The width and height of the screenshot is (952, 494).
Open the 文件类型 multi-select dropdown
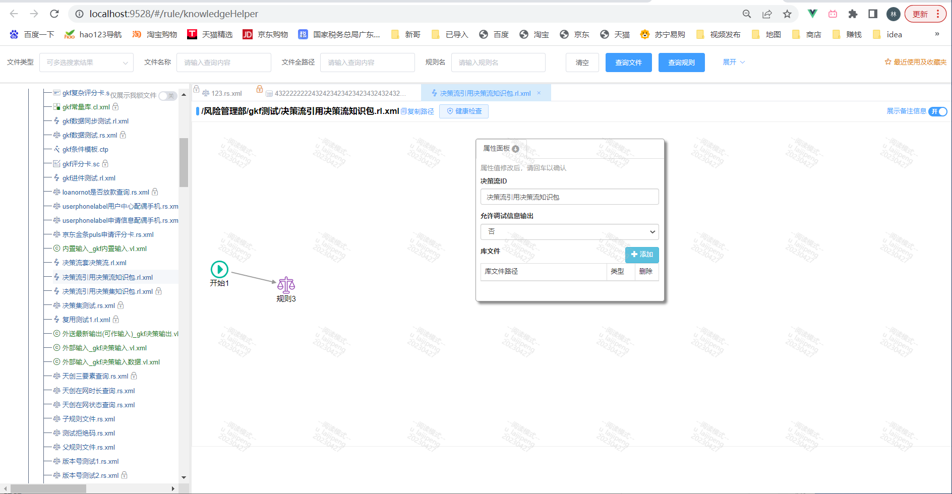click(x=86, y=63)
